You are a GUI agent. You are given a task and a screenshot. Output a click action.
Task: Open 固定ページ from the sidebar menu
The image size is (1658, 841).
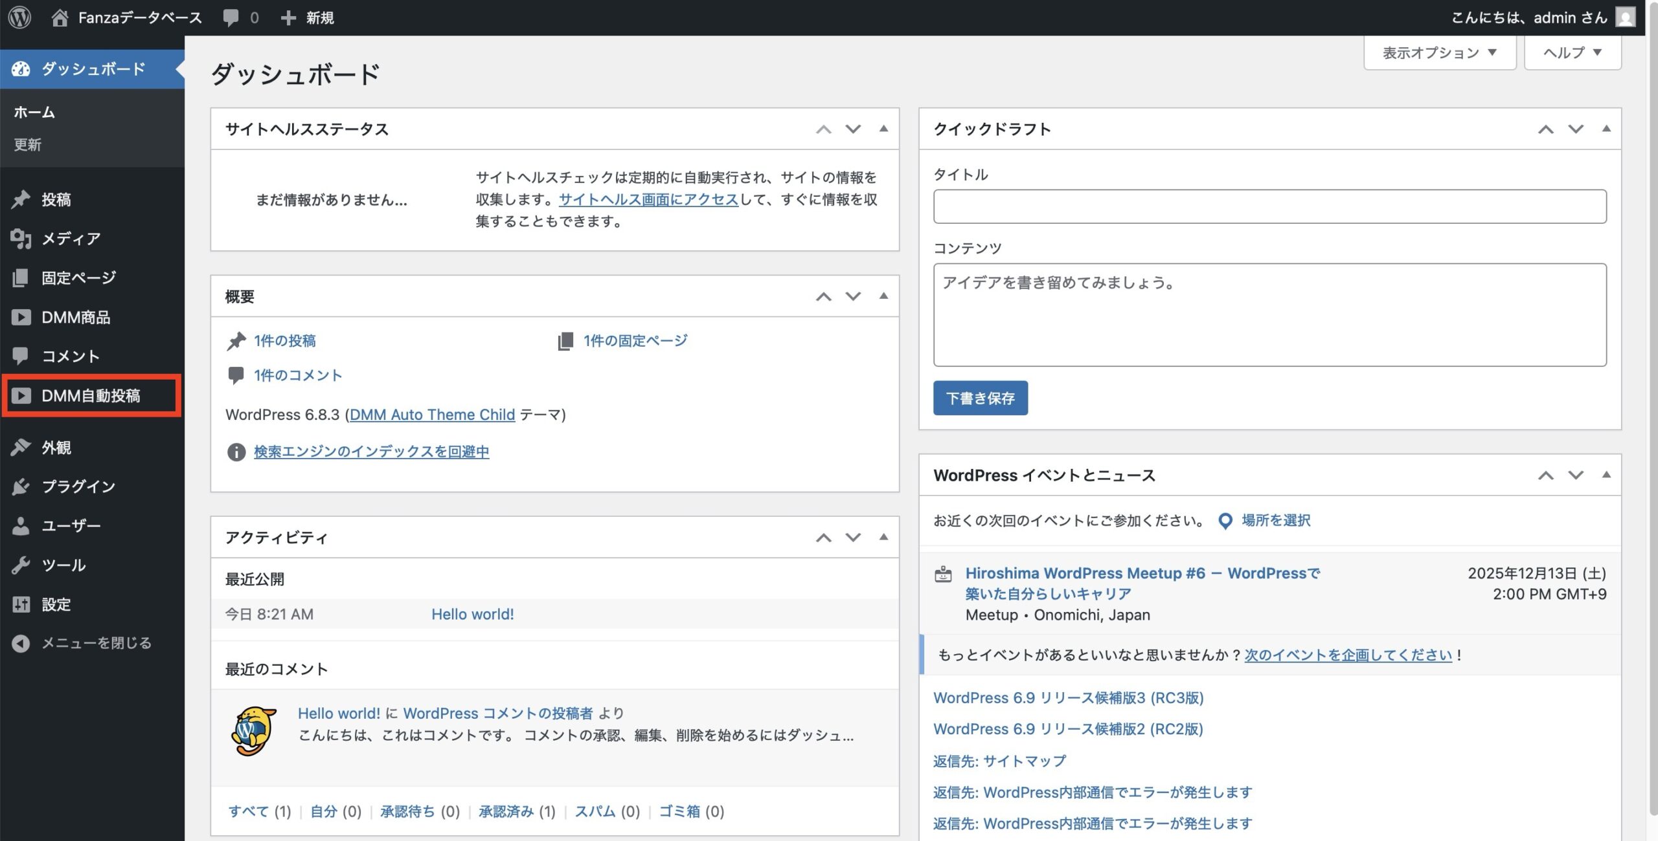(x=78, y=277)
